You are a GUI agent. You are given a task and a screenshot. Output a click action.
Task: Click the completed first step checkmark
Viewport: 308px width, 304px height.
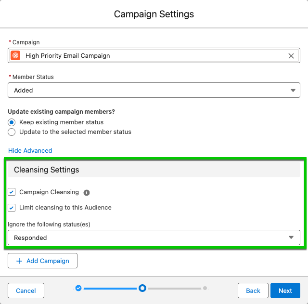[x=78, y=288]
